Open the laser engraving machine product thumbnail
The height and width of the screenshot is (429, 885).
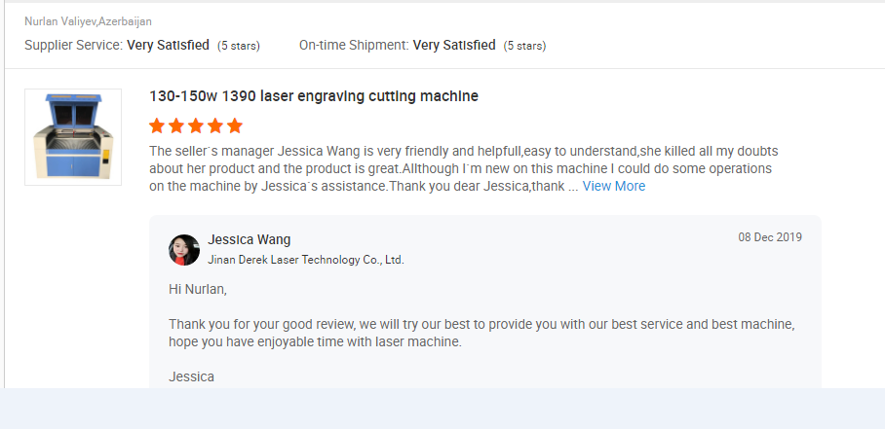[x=73, y=137]
